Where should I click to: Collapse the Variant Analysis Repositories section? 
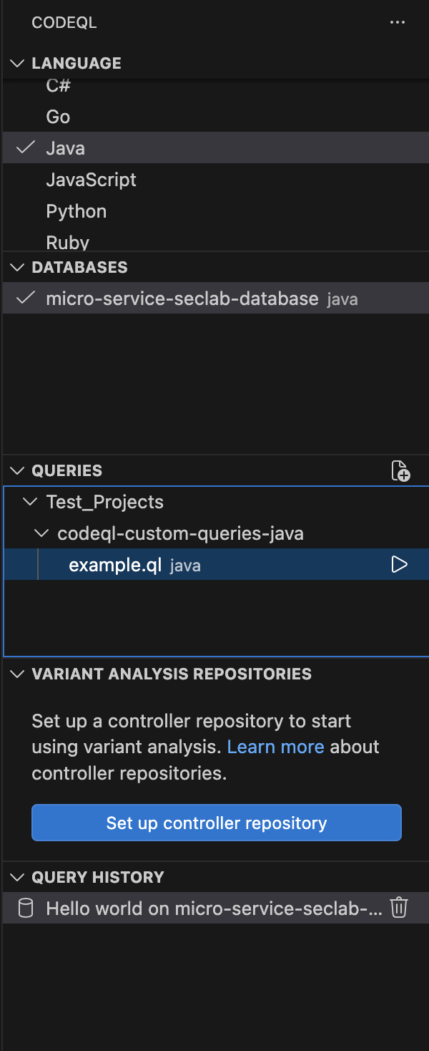point(17,674)
